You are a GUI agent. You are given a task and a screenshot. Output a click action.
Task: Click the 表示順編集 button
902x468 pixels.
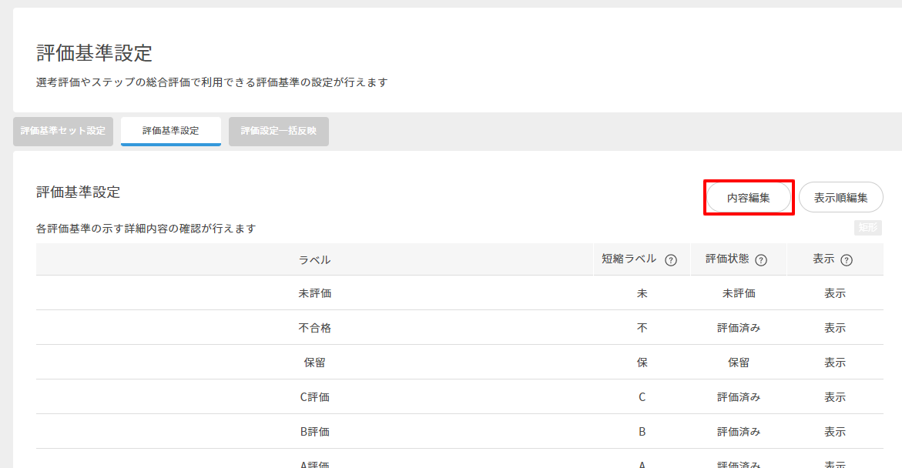pyautogui.click(x=840, y=198)
